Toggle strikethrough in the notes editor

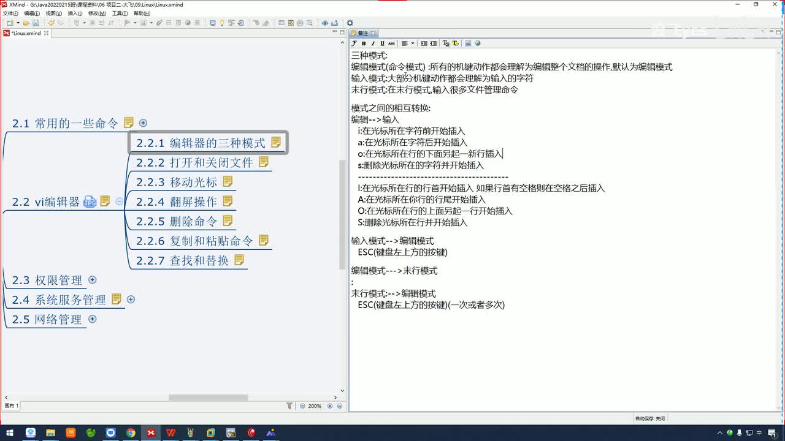391,43
